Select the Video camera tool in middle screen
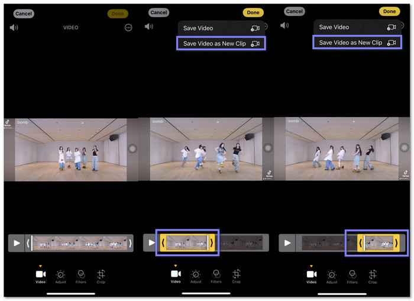 [176, 276]
